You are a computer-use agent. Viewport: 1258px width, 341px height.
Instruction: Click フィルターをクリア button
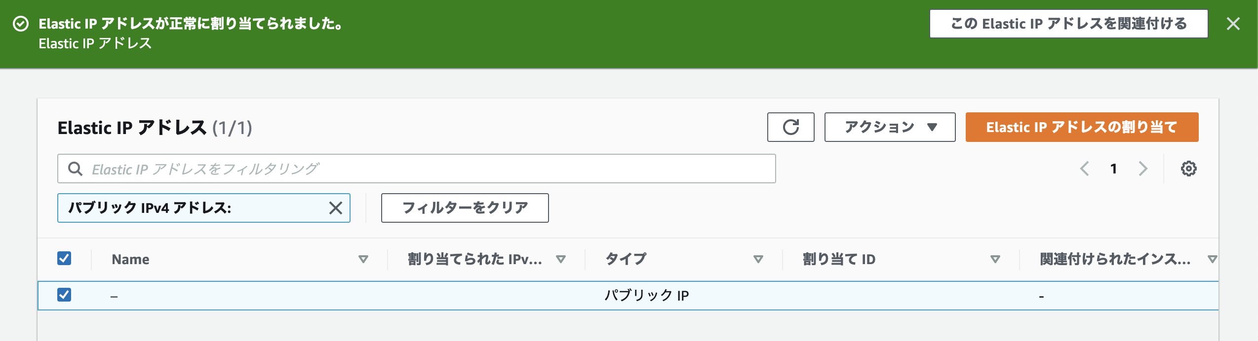pos(465,208)
